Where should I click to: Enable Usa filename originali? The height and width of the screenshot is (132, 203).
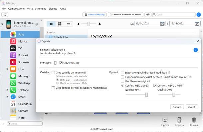(122, 81)
